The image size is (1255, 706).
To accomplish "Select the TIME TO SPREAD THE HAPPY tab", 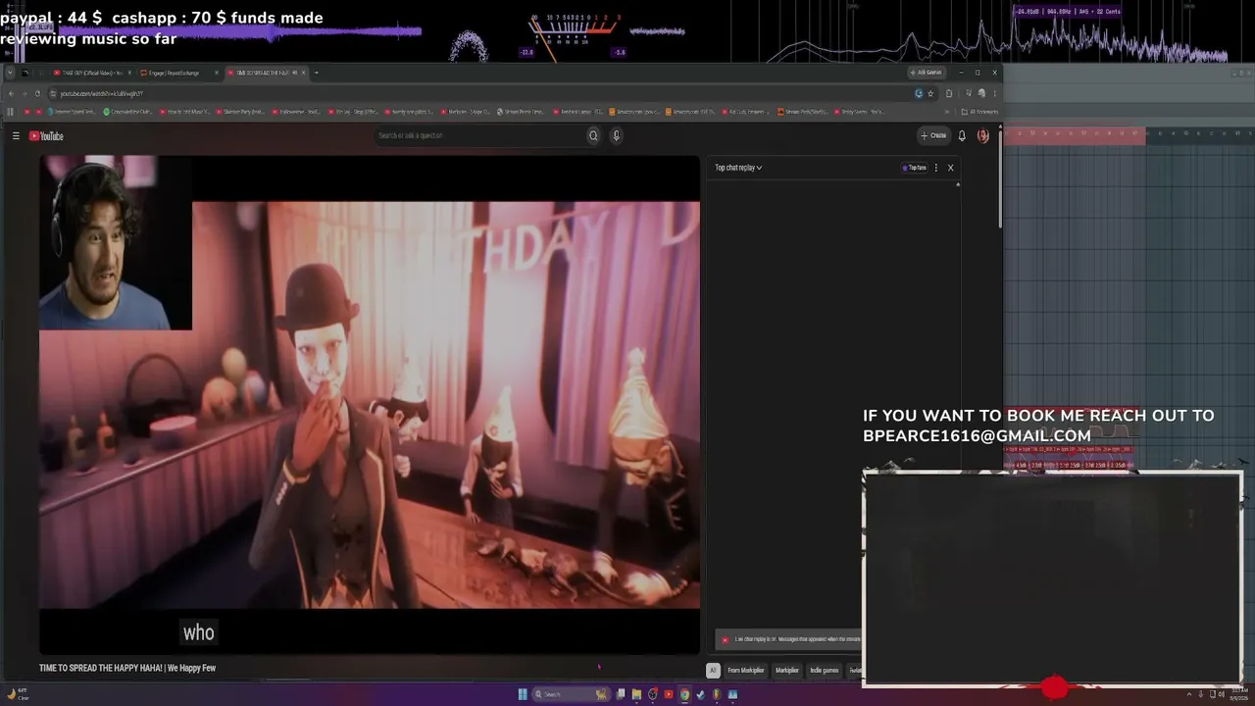I will (x=266, y=73).
